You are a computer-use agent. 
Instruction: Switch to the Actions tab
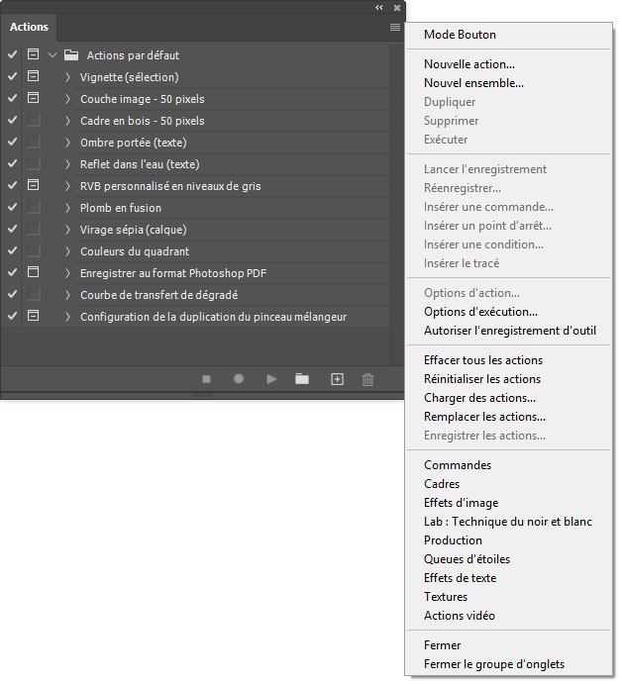click(x=29, y=28)
